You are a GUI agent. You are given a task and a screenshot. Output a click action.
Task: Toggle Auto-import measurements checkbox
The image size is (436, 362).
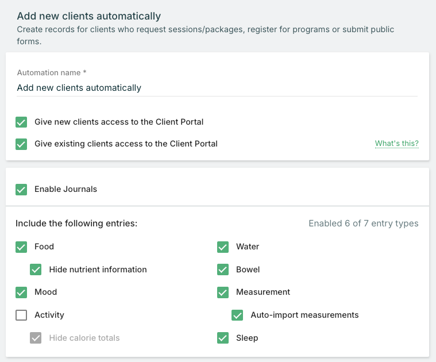237,315
